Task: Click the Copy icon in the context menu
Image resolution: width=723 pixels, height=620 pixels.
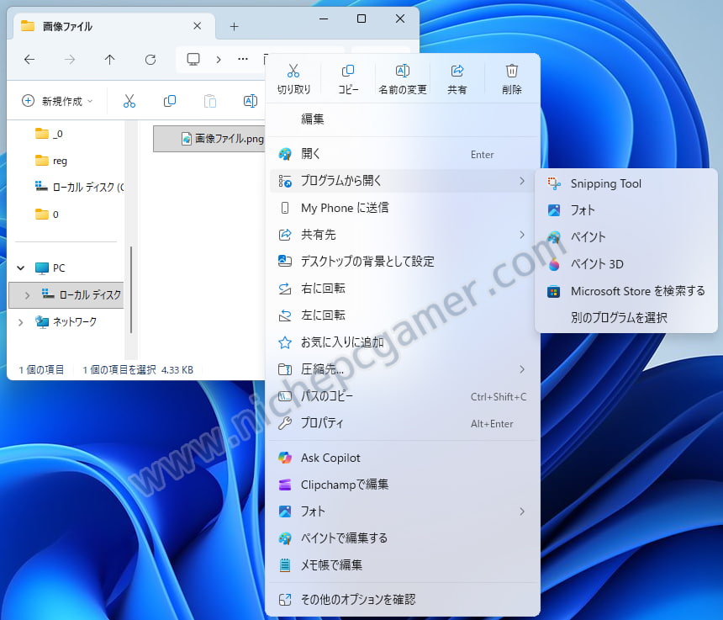Action: point(348,70)
